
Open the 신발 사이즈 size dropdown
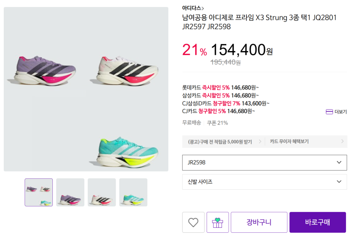264,182
